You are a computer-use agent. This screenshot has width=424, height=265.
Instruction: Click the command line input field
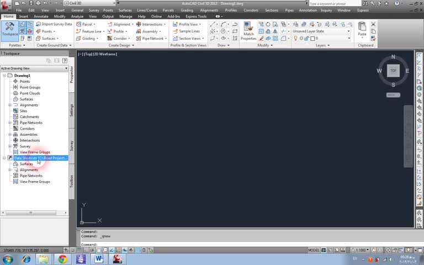click(247, 245)
